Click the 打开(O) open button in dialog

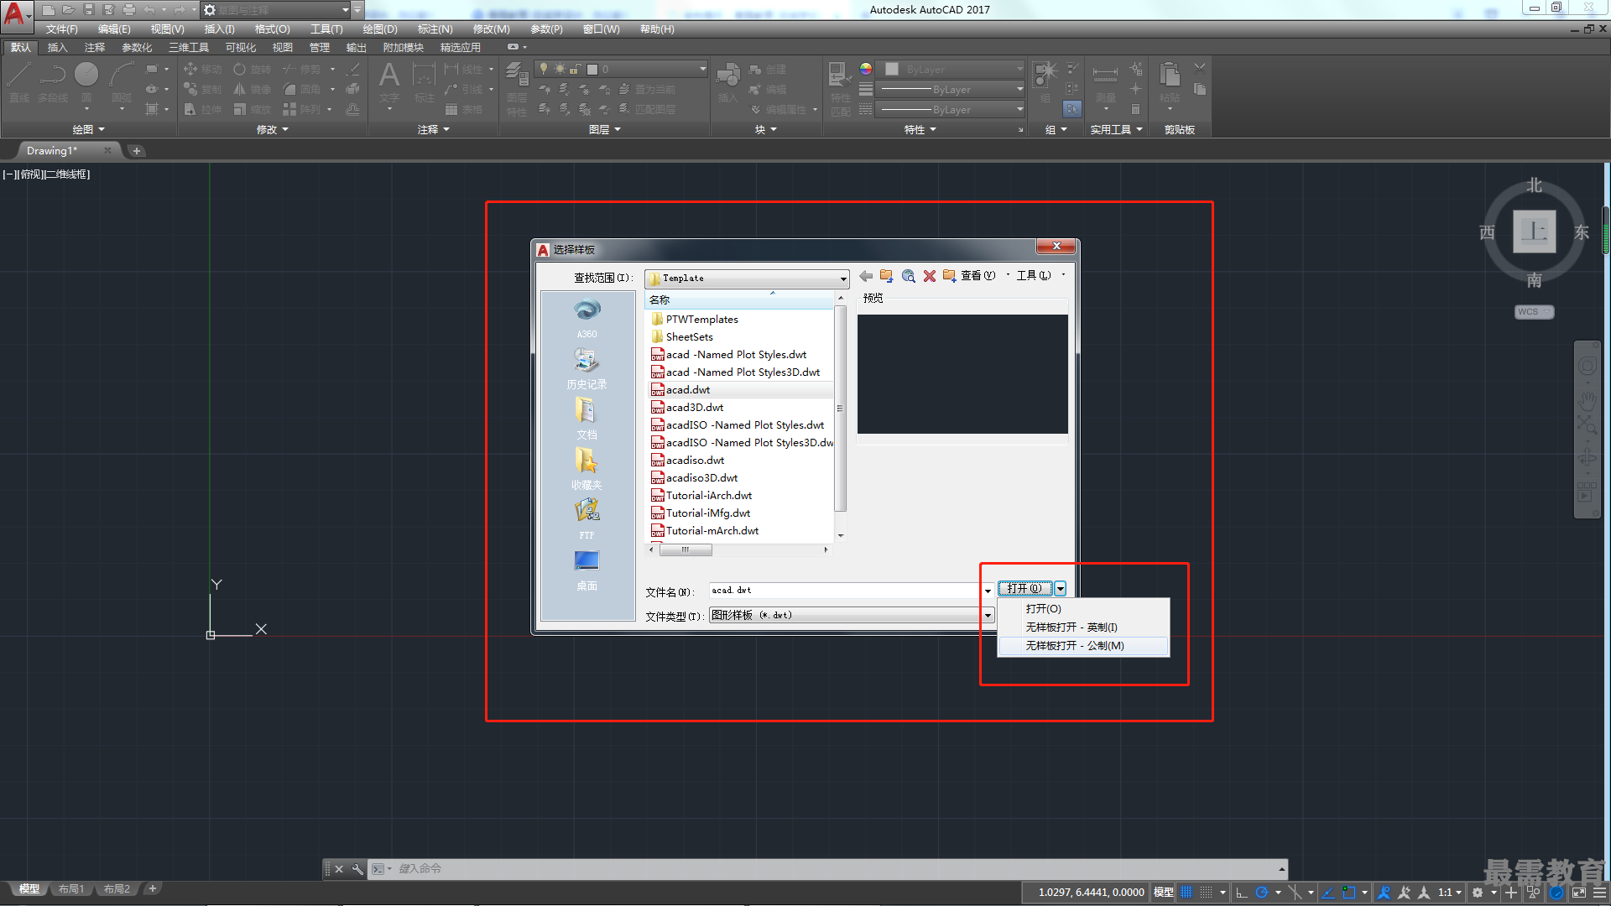[x=1025, y=589]
